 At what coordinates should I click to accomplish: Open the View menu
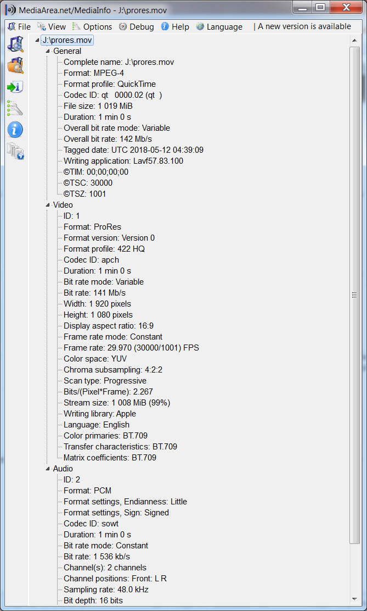(52, 26)
